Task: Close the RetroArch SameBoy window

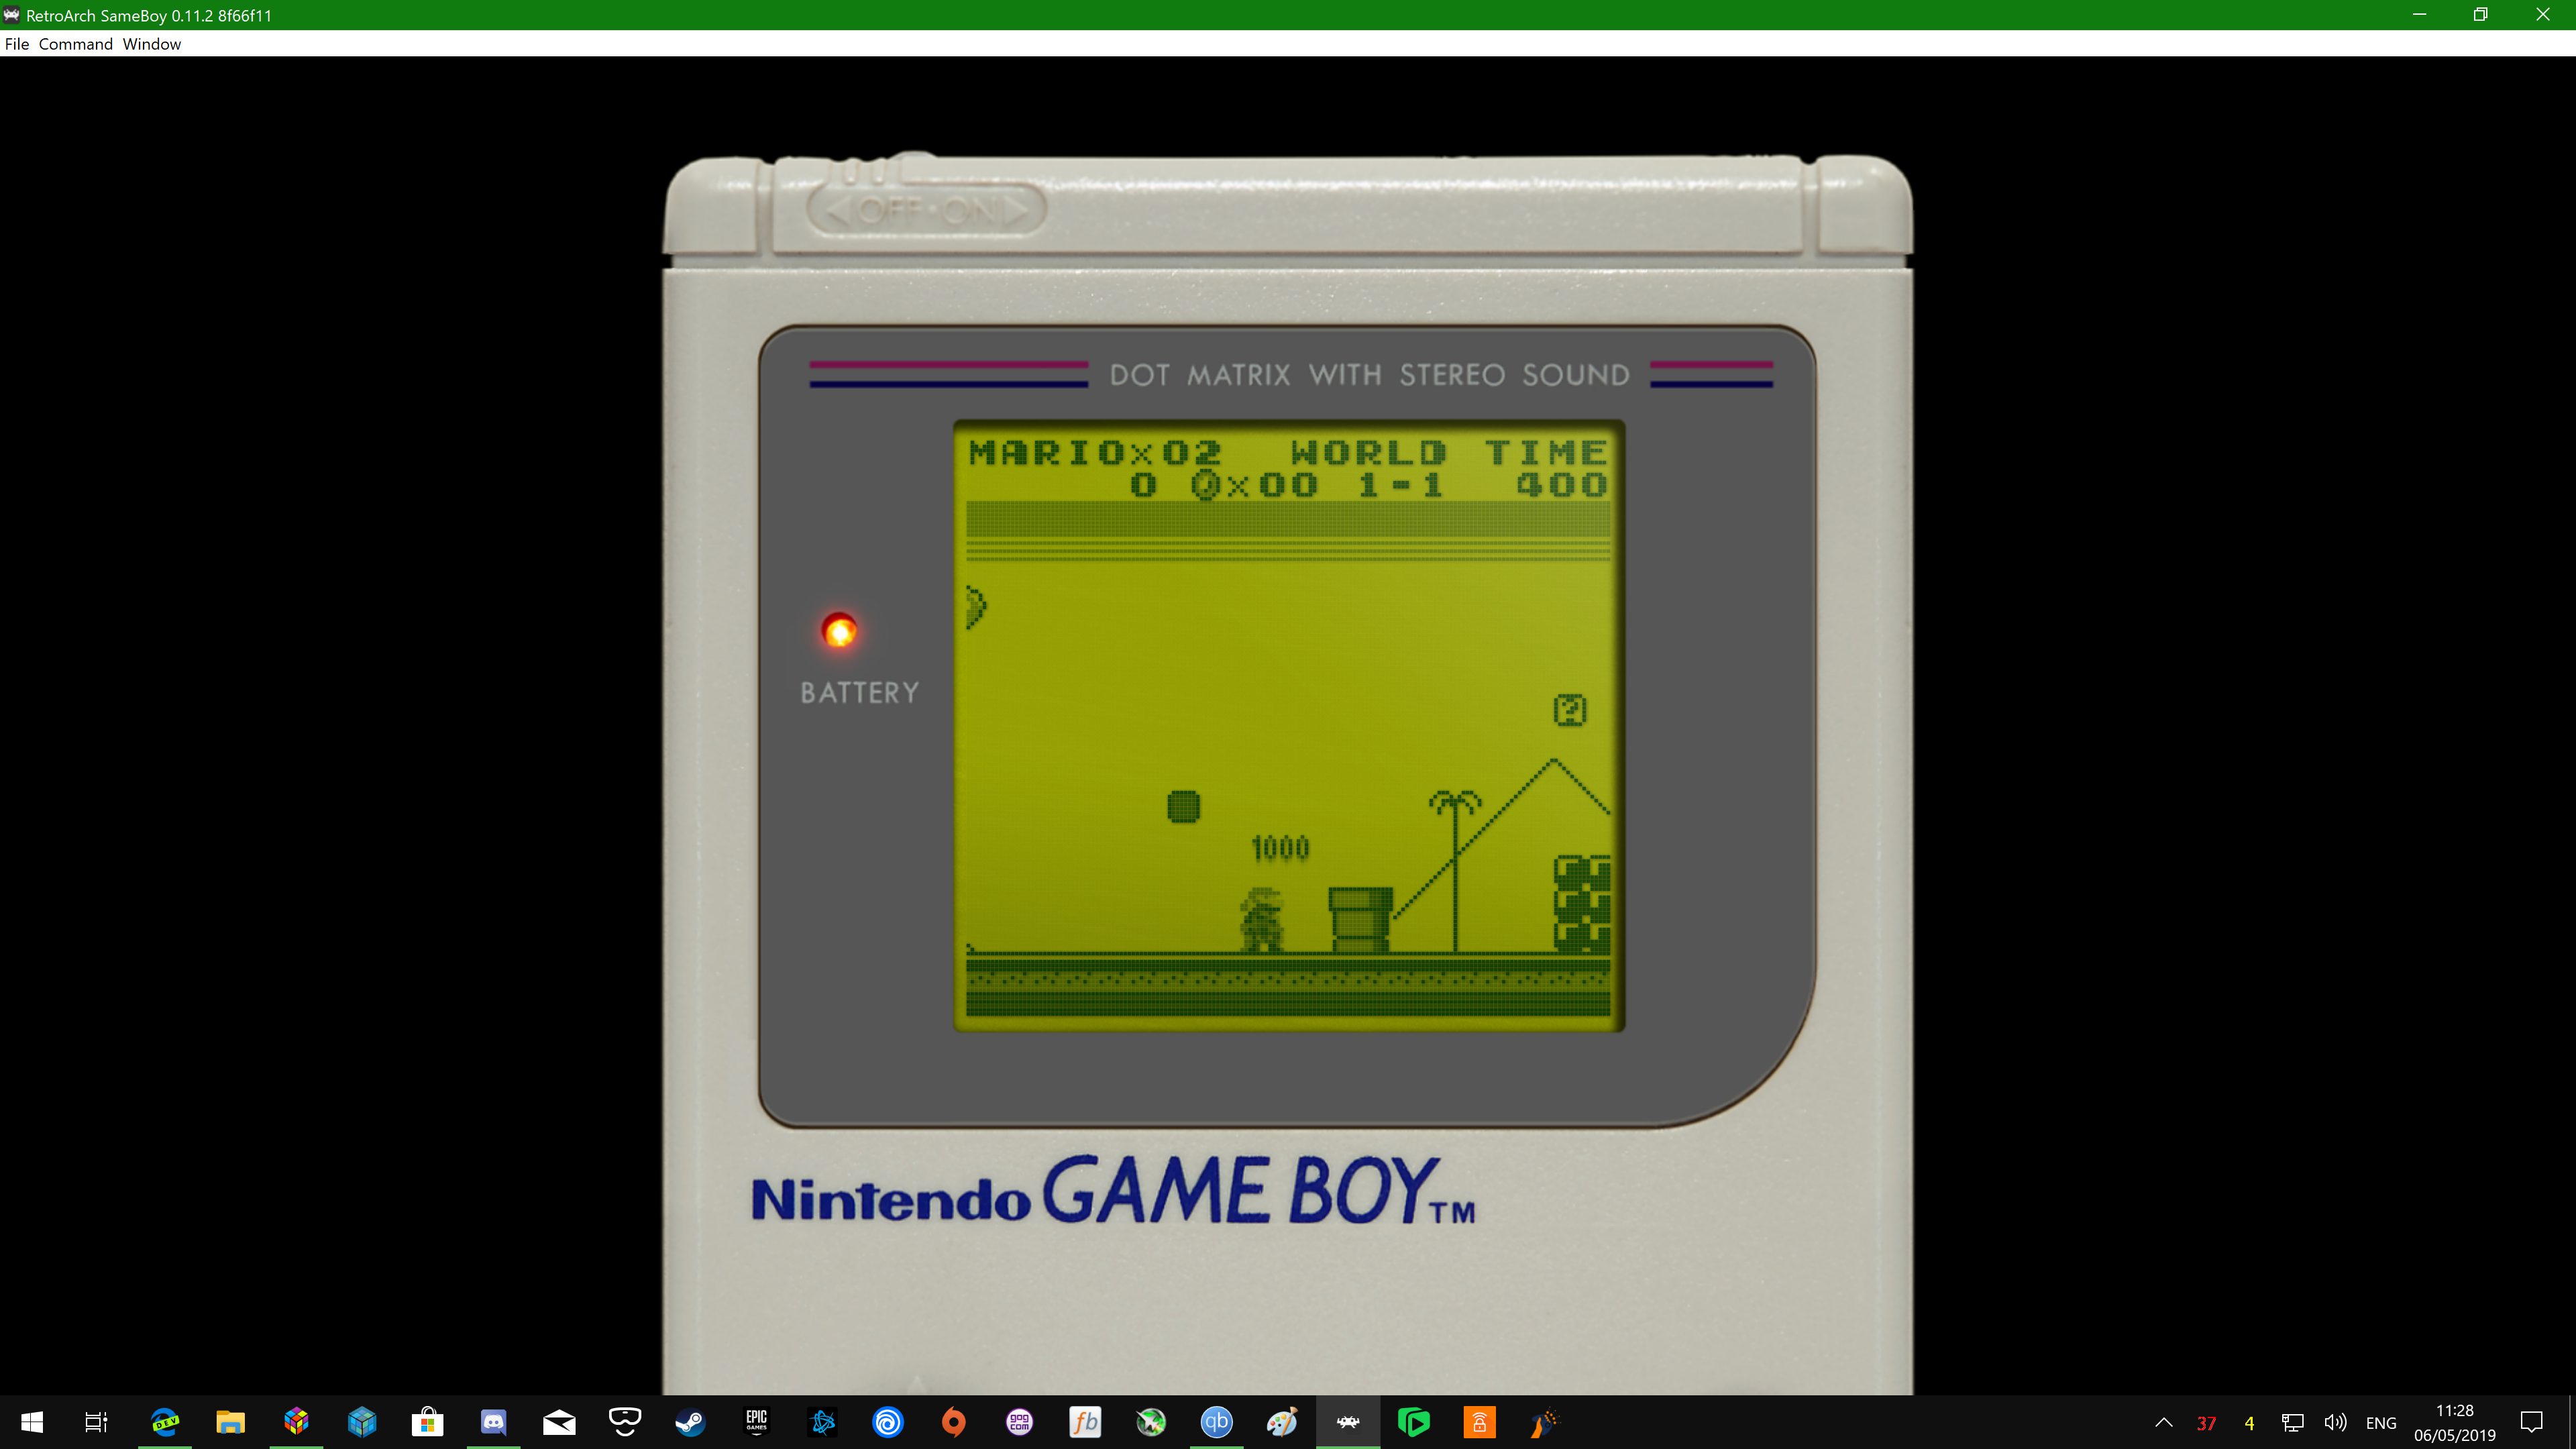Action: 2543,15
